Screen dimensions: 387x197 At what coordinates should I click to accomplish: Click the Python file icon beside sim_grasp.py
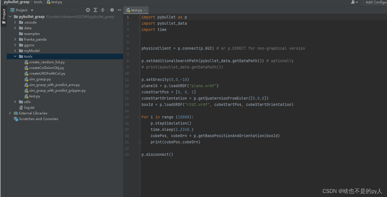pos(26,79)
